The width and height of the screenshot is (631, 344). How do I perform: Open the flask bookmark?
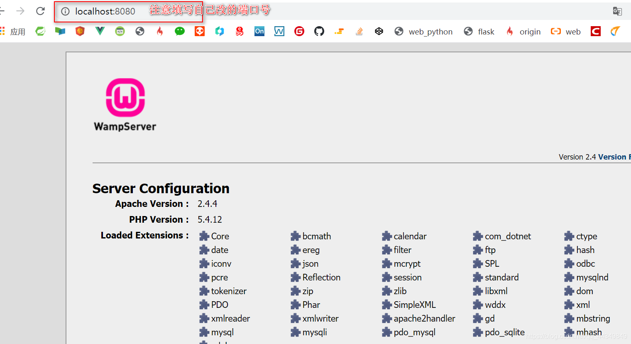point(479,32)
